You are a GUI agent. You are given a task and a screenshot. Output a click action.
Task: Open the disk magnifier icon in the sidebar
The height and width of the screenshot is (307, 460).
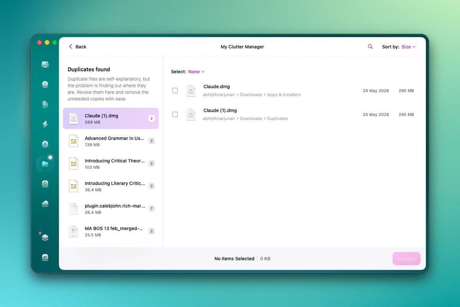[x=45, y=184]
